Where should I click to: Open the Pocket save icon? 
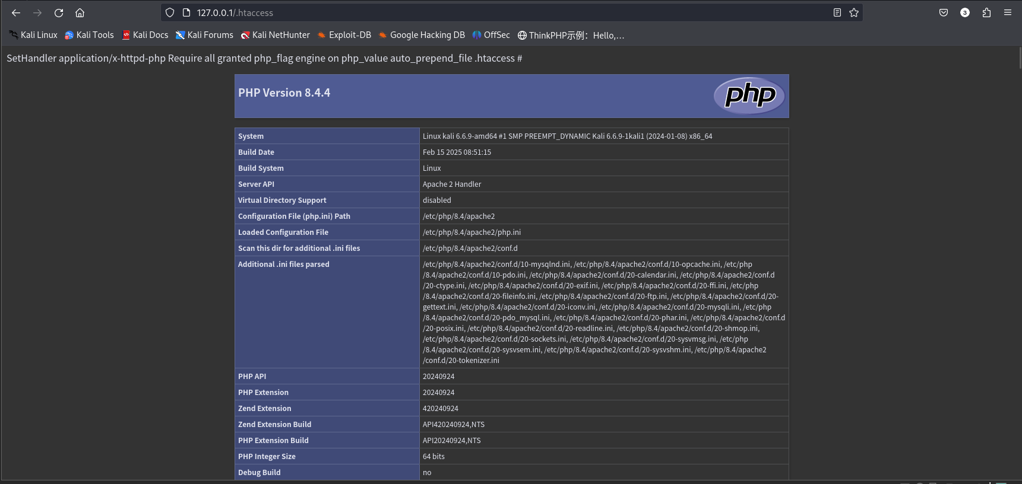(x=944, y=12)
